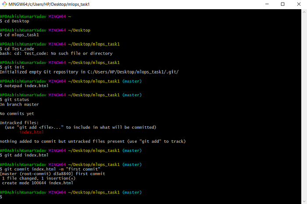
Task: Click the '(use "git add <file>..."' hint line
Action: [x=81, y=127]
